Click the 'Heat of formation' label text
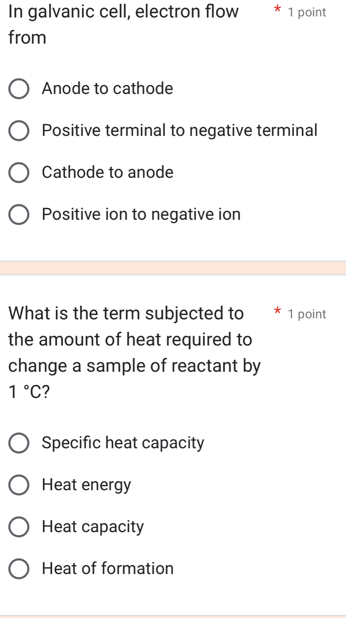346x618 pixels. (108, 569)
